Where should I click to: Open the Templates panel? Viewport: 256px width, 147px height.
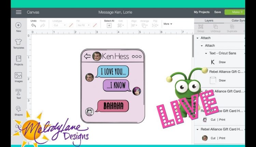[x=18, y=44]
